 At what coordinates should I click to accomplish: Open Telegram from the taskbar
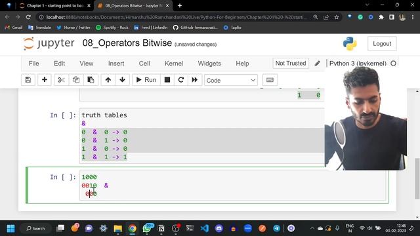[276, 228]
